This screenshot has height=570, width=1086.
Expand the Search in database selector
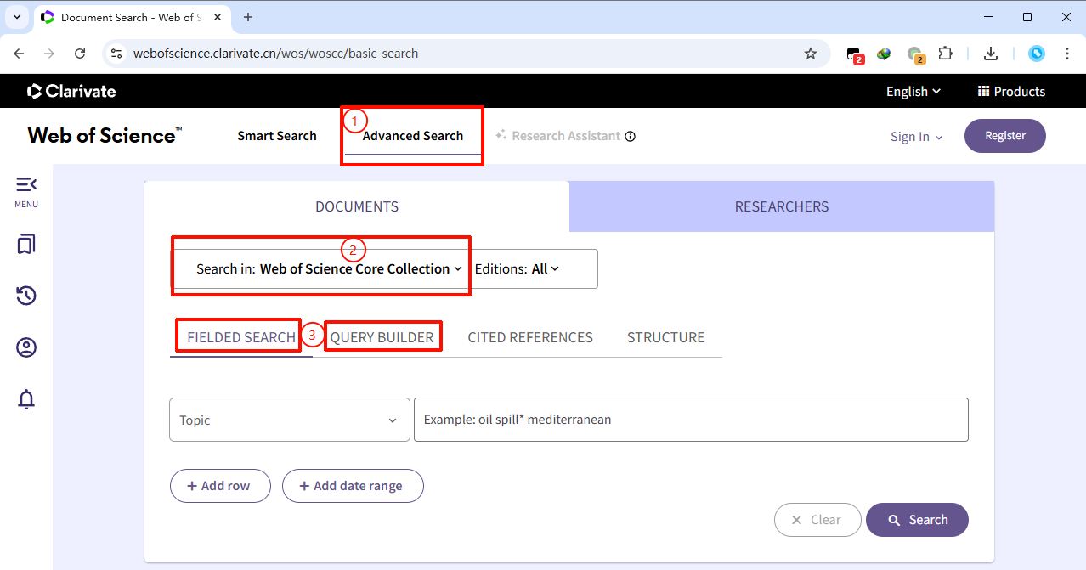[329, 268]
